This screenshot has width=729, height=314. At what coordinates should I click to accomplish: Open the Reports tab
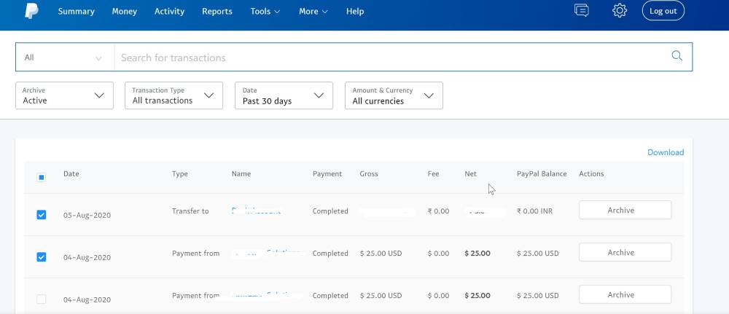[x=217, y=11]
